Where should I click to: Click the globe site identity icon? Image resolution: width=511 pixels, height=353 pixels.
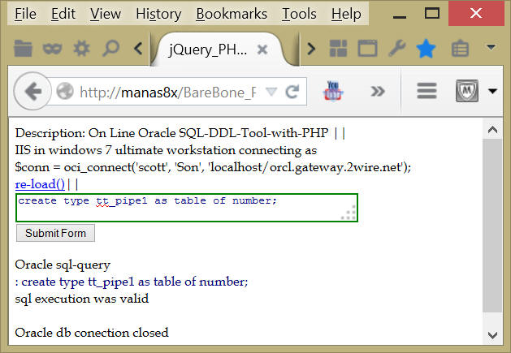click(x=65, y=91)
